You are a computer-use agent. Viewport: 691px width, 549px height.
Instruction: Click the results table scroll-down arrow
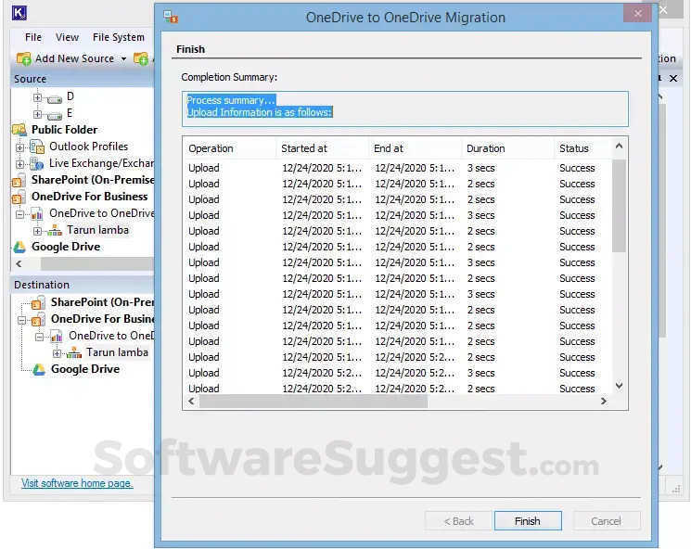point(619,386)
